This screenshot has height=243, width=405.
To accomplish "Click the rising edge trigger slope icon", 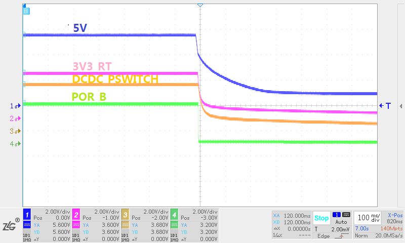I will click(341, 236).
